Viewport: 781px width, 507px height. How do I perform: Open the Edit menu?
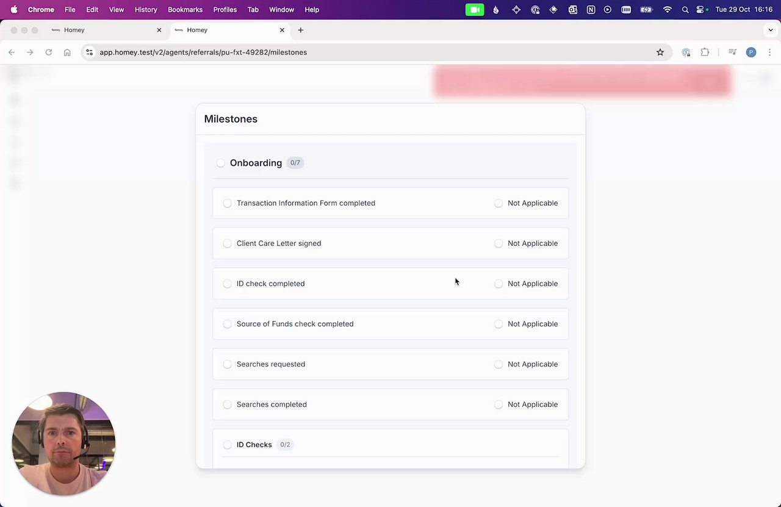[92, 10]
